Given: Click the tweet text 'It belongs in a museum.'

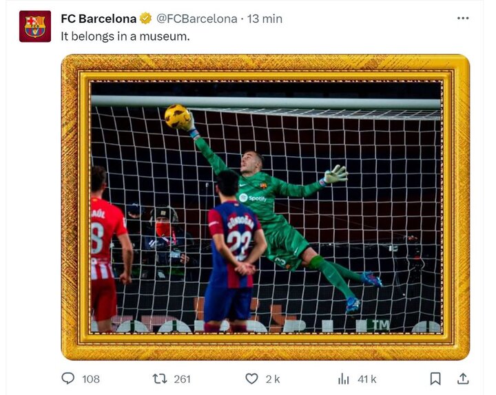Looking at the screenshot, I should tap(125, 36).
